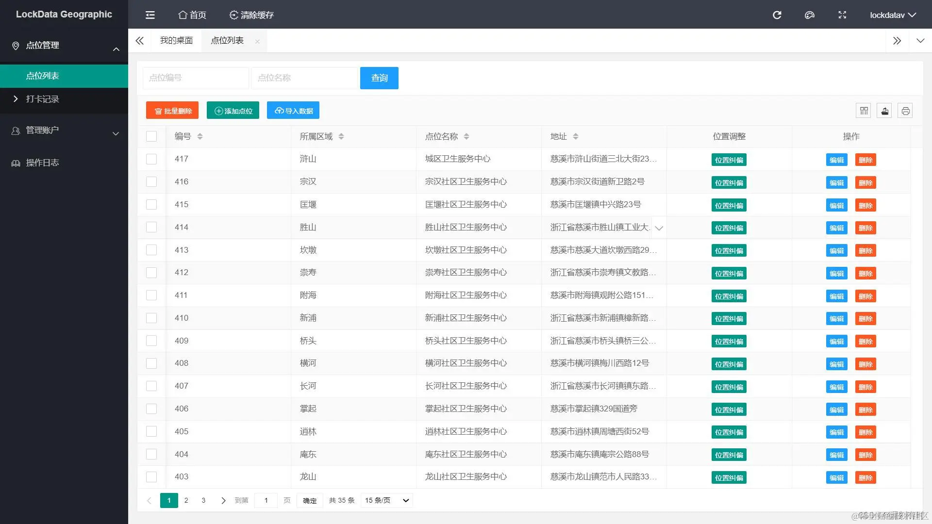Switch to the 我的桌面 tab
This screenshot has width=932, height=524.
pyautogui.click(x=176, y=41)
